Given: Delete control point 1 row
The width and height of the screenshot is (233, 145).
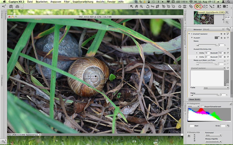Looking at the screenshot, I should click(x=225, y=53).
